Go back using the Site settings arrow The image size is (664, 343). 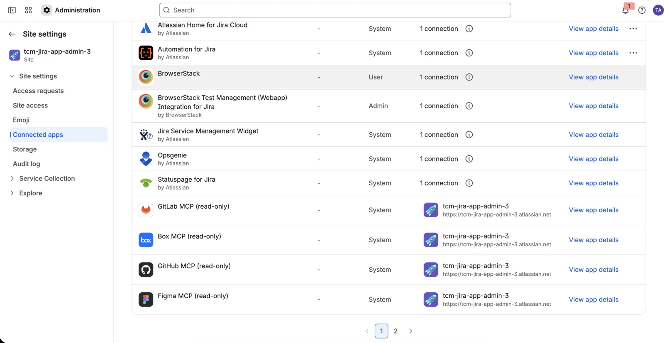(12, 34)
